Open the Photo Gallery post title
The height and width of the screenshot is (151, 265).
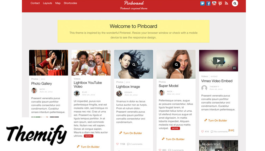coord(42,84)
